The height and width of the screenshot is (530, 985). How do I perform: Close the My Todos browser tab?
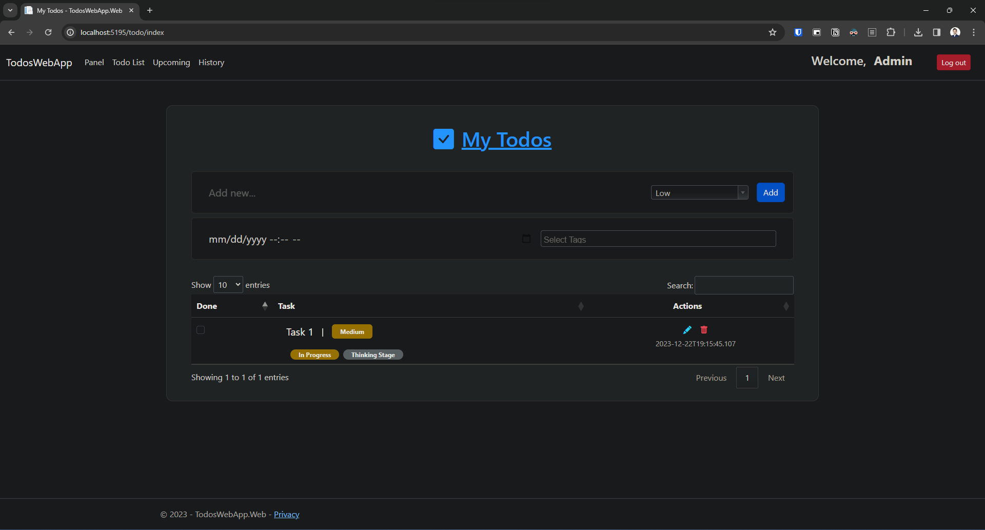tap(131, 10)
